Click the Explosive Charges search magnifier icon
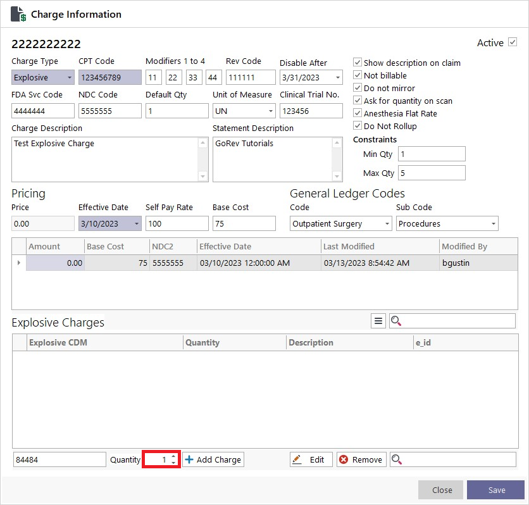 pos(395,321)
